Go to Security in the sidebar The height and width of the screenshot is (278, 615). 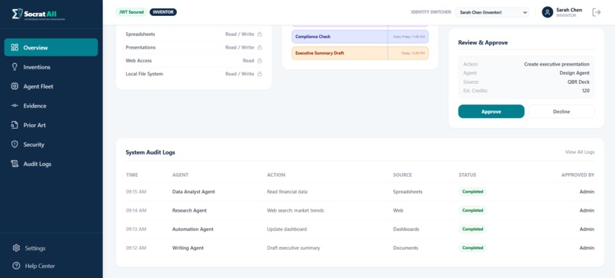51,145
